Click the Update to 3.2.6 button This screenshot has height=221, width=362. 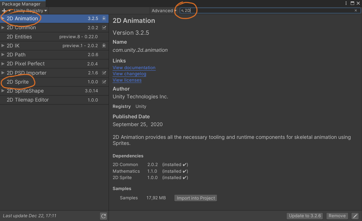(305, 216)
